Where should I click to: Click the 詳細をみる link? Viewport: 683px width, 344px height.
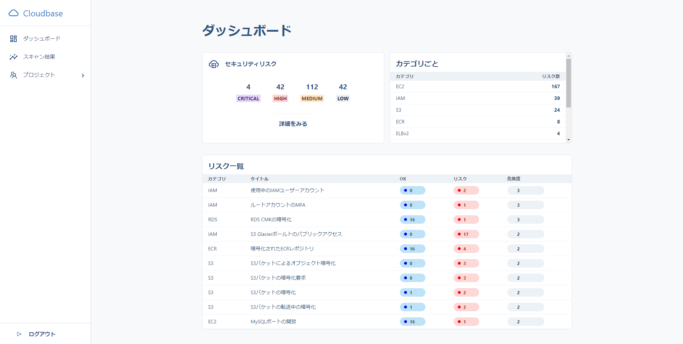(293, 124)
